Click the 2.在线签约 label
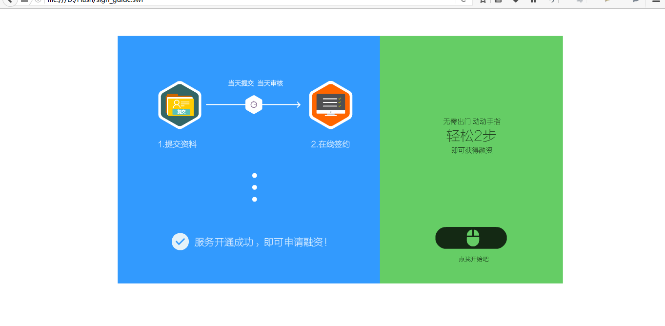The width and height of the screenshot is (665, 326). coord(330,144)
